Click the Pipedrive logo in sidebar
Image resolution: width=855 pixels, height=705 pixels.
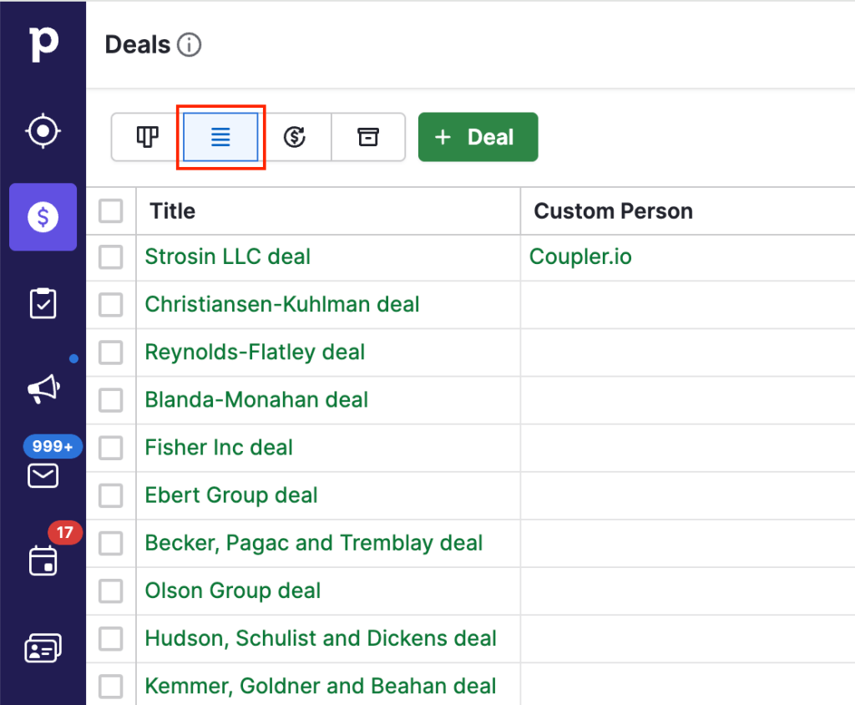[43, 43]
